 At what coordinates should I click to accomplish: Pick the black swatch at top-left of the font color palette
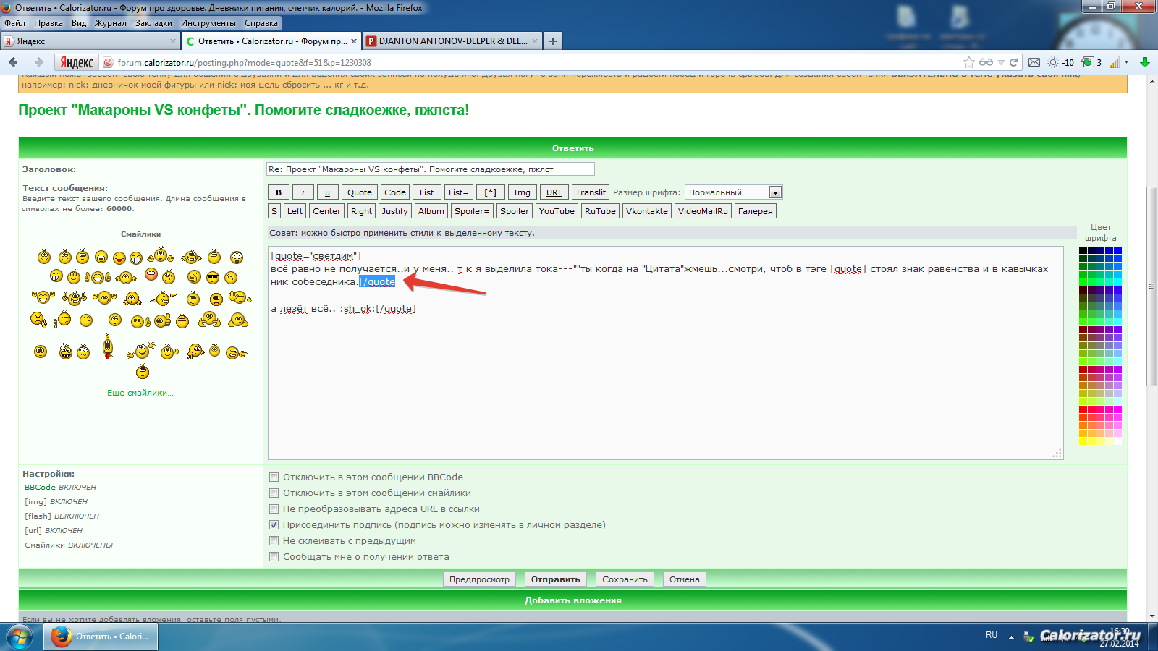(1083, 250)
